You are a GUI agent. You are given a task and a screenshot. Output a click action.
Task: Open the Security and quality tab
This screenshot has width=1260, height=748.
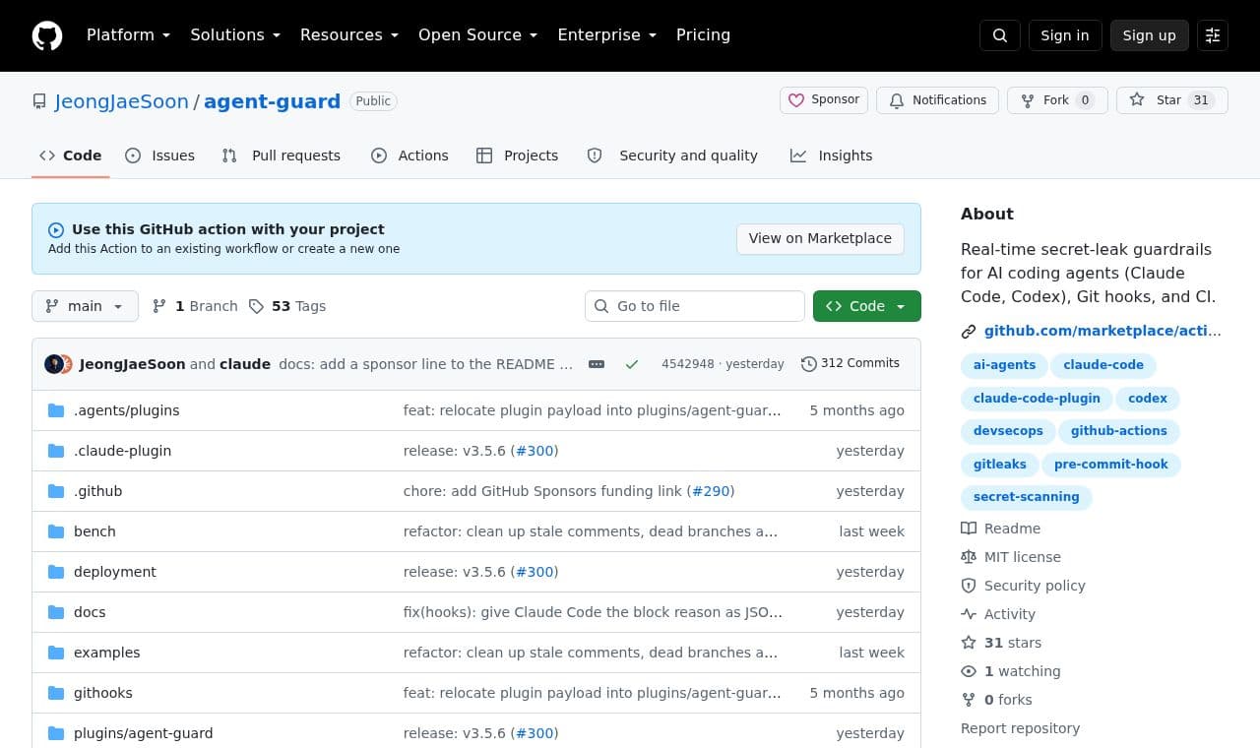coord(672,156)
